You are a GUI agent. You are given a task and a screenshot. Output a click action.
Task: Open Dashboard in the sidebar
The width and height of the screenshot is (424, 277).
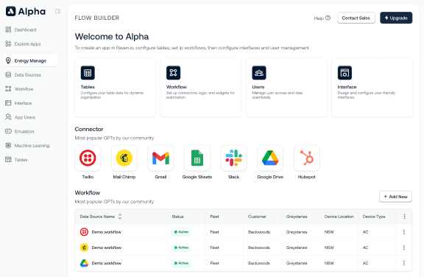point(21,29)
